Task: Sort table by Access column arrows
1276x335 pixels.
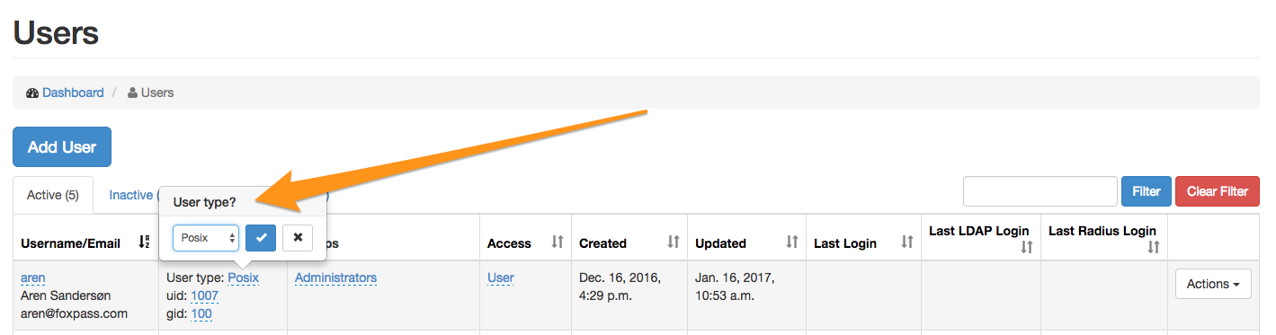Action: [557, 242]
